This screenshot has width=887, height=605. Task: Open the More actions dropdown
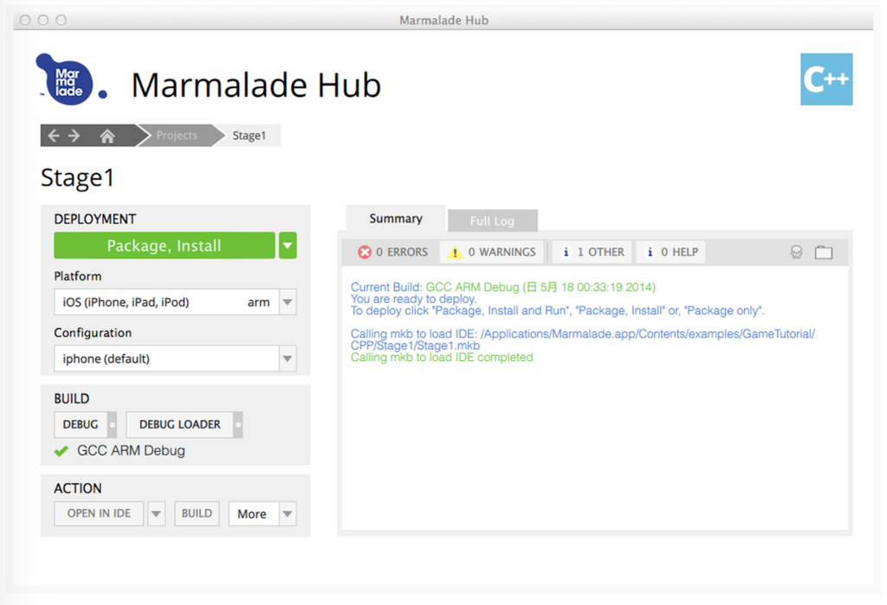[x=262, y=514]
